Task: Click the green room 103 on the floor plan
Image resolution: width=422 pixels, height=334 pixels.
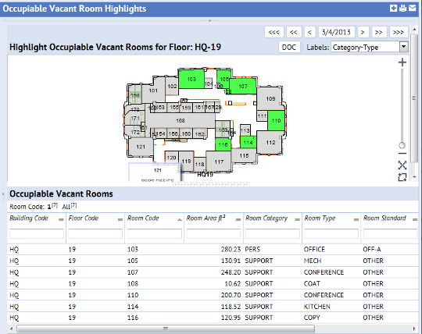Action: pyautogui.click(x=191, y=79)
